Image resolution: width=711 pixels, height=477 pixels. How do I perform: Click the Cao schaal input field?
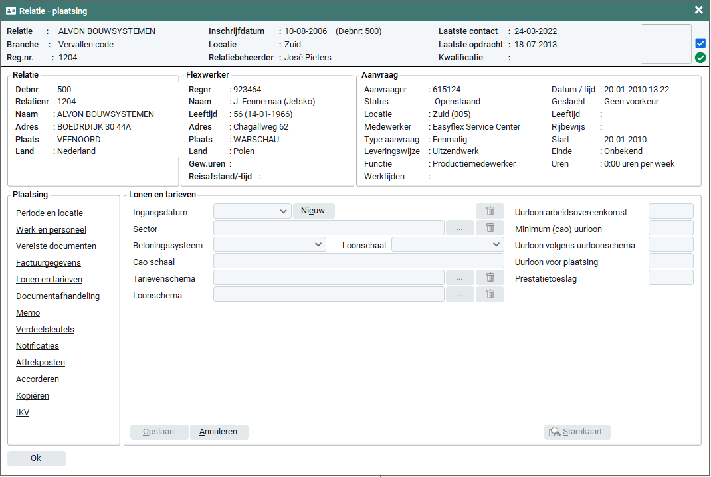(x=358, y=261)
